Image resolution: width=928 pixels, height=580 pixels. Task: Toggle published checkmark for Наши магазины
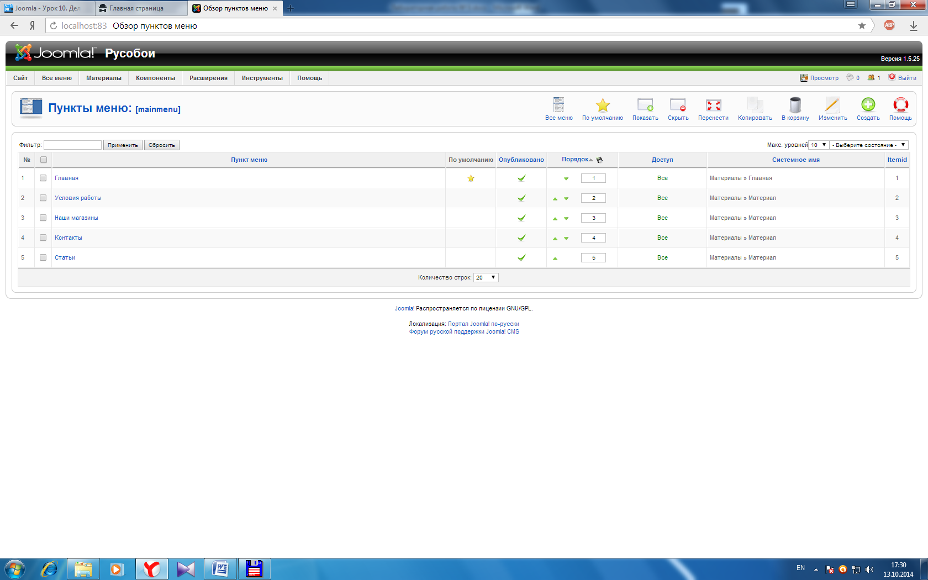[521, 218]
